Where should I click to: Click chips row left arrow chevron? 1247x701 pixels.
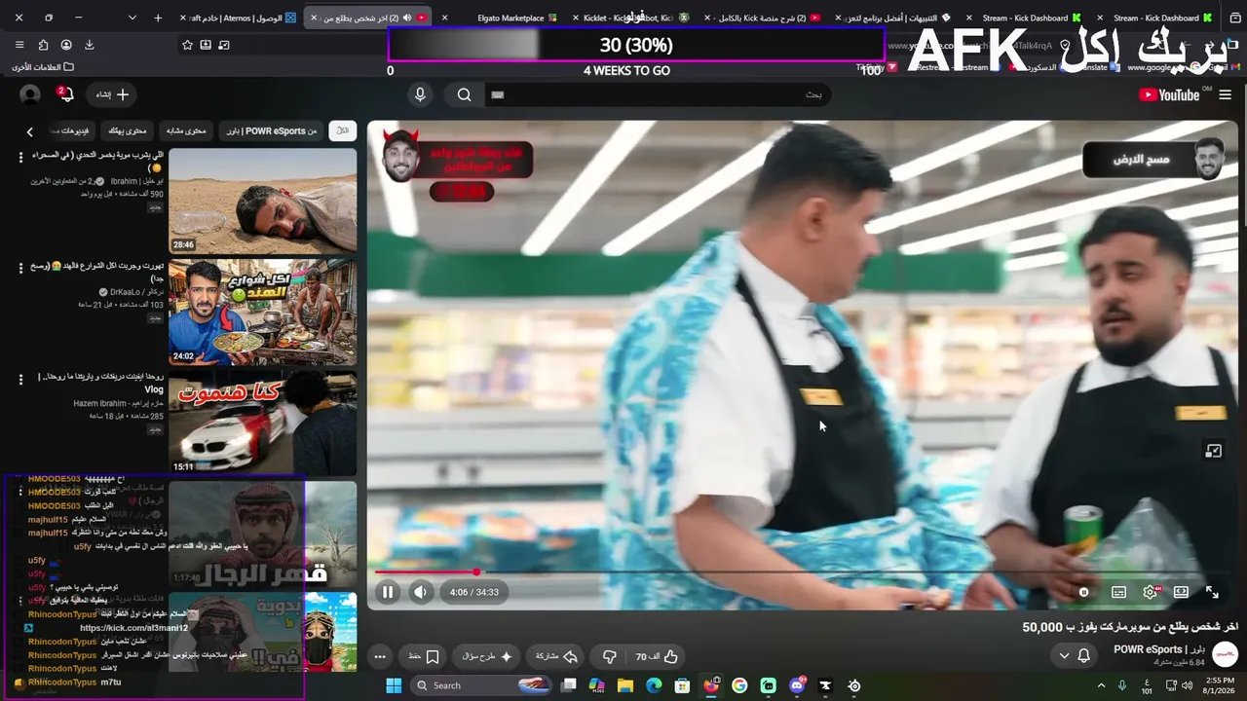(x=29, y=131)
